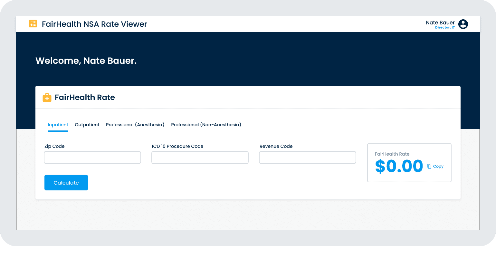Click the Revenue Code input box

pyautogui.click(x=307, y=158)
